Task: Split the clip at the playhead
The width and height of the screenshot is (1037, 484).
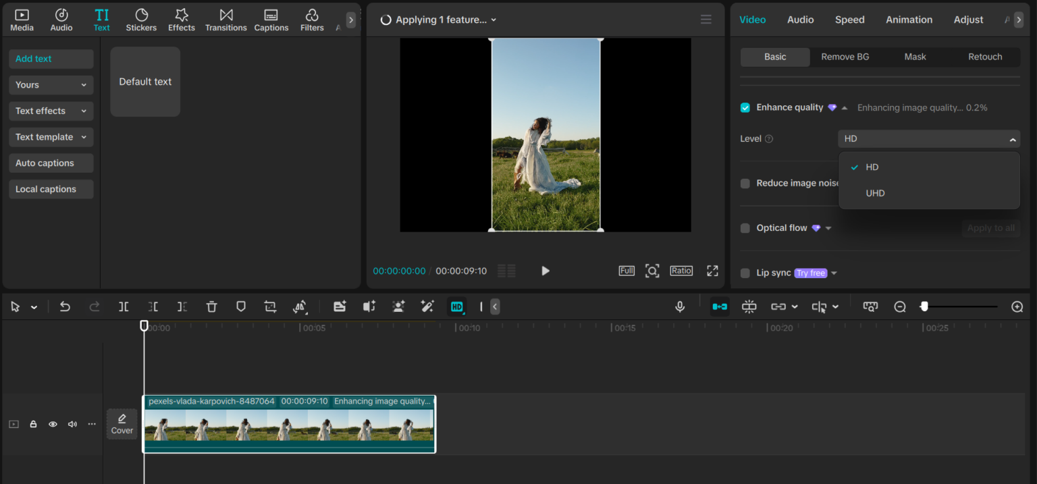Action: (124, 306)
